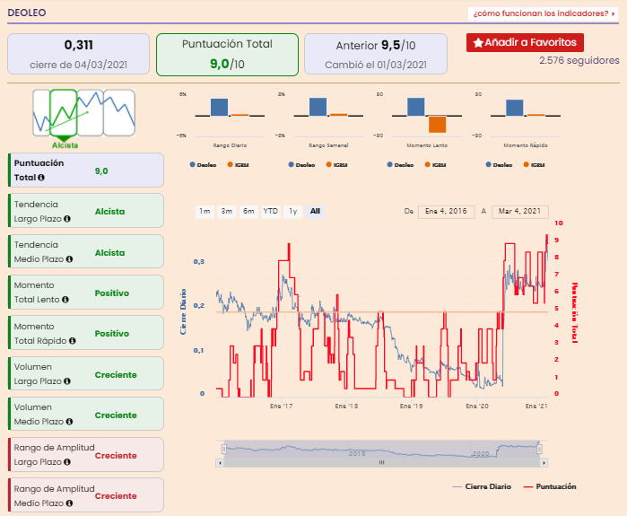Open info icon for Tendencia Medio Plazo
Viewport: 627px width, 516px height.
pos(69,259)
